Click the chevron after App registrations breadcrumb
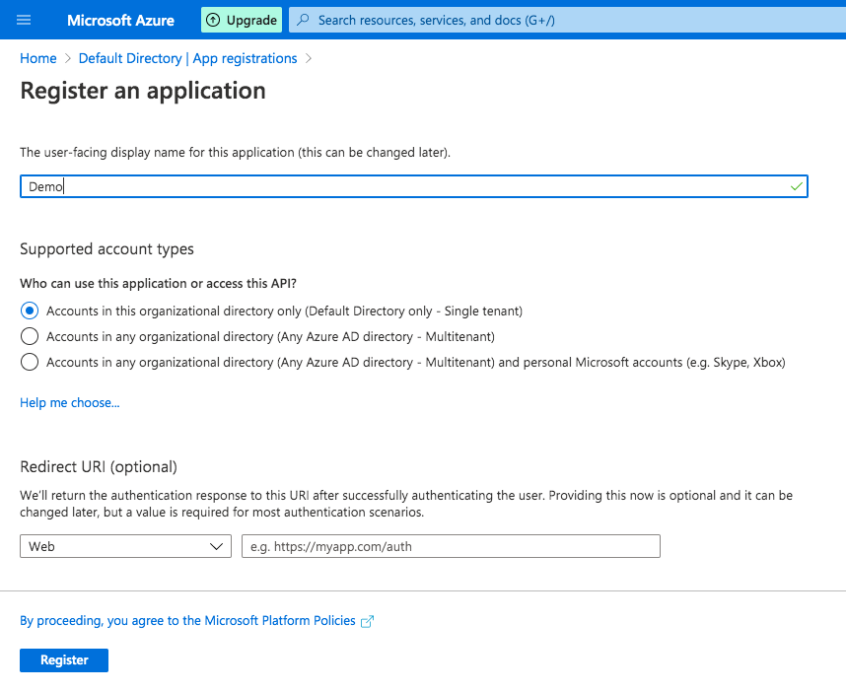846x692 pixels. tap(309, 58)
